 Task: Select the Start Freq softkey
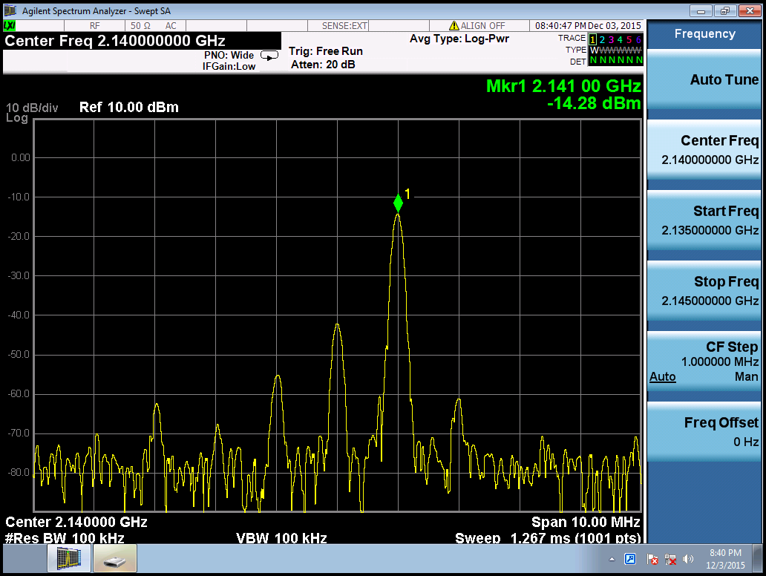point(704,220)
